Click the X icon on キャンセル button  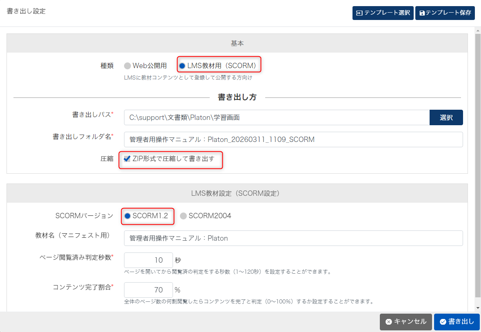tap(388, 322)
